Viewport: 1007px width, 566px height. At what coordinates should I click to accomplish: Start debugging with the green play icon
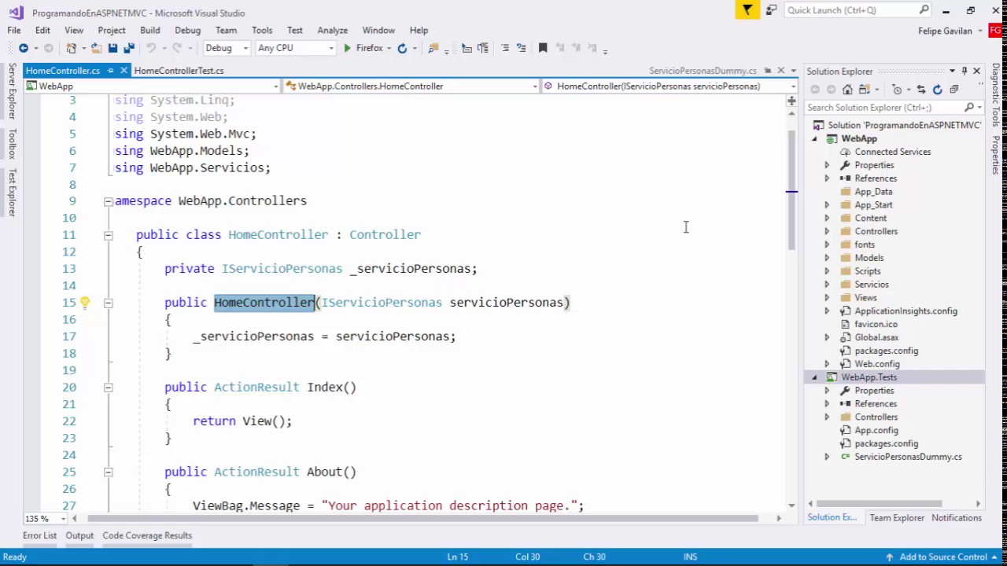pos(347,48)
